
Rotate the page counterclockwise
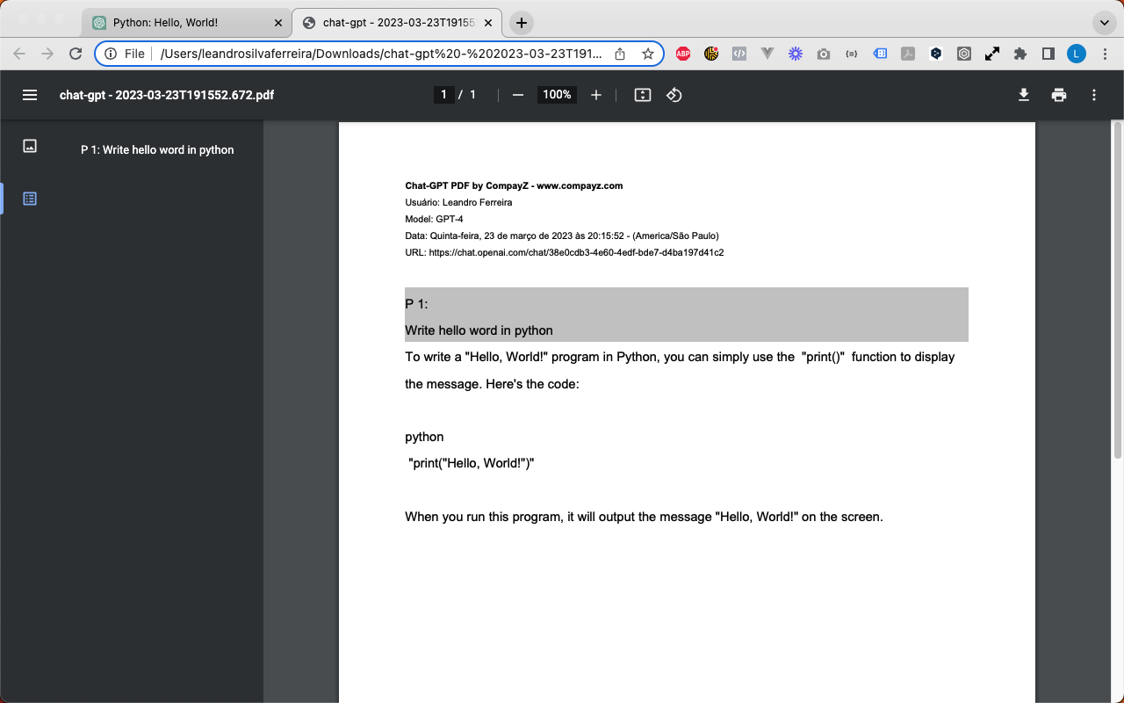[x=674, y=94]
